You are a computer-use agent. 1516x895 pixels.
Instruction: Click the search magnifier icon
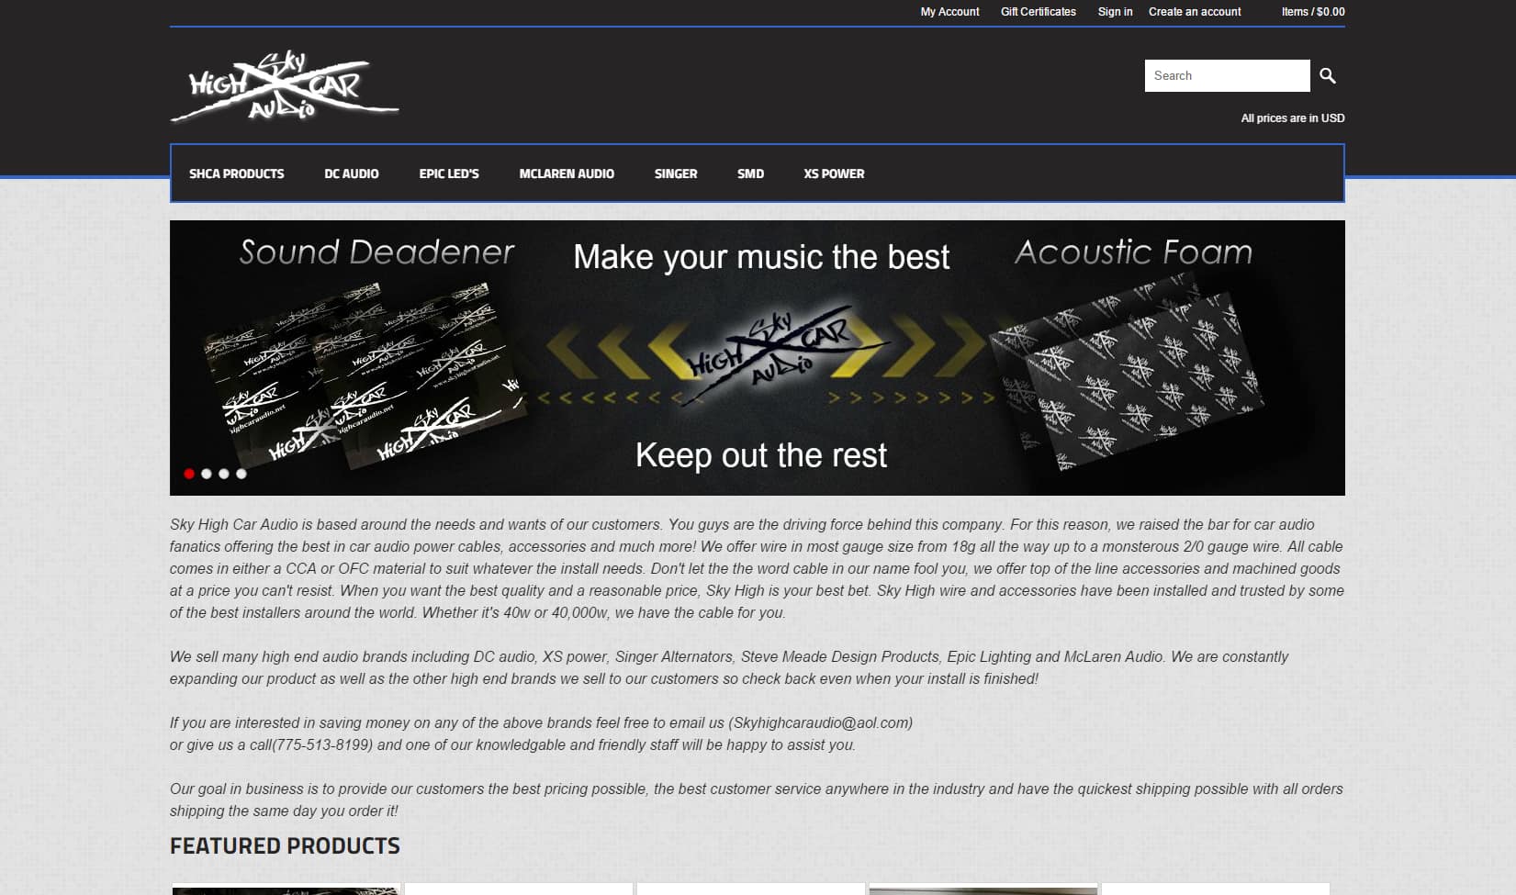[1328, 75]
